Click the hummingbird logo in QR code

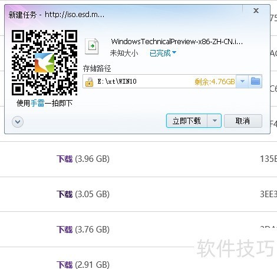coord(45,62)
